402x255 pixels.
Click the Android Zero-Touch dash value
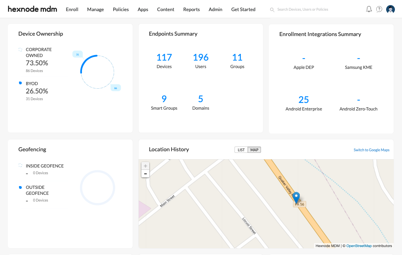pos(358,100)
